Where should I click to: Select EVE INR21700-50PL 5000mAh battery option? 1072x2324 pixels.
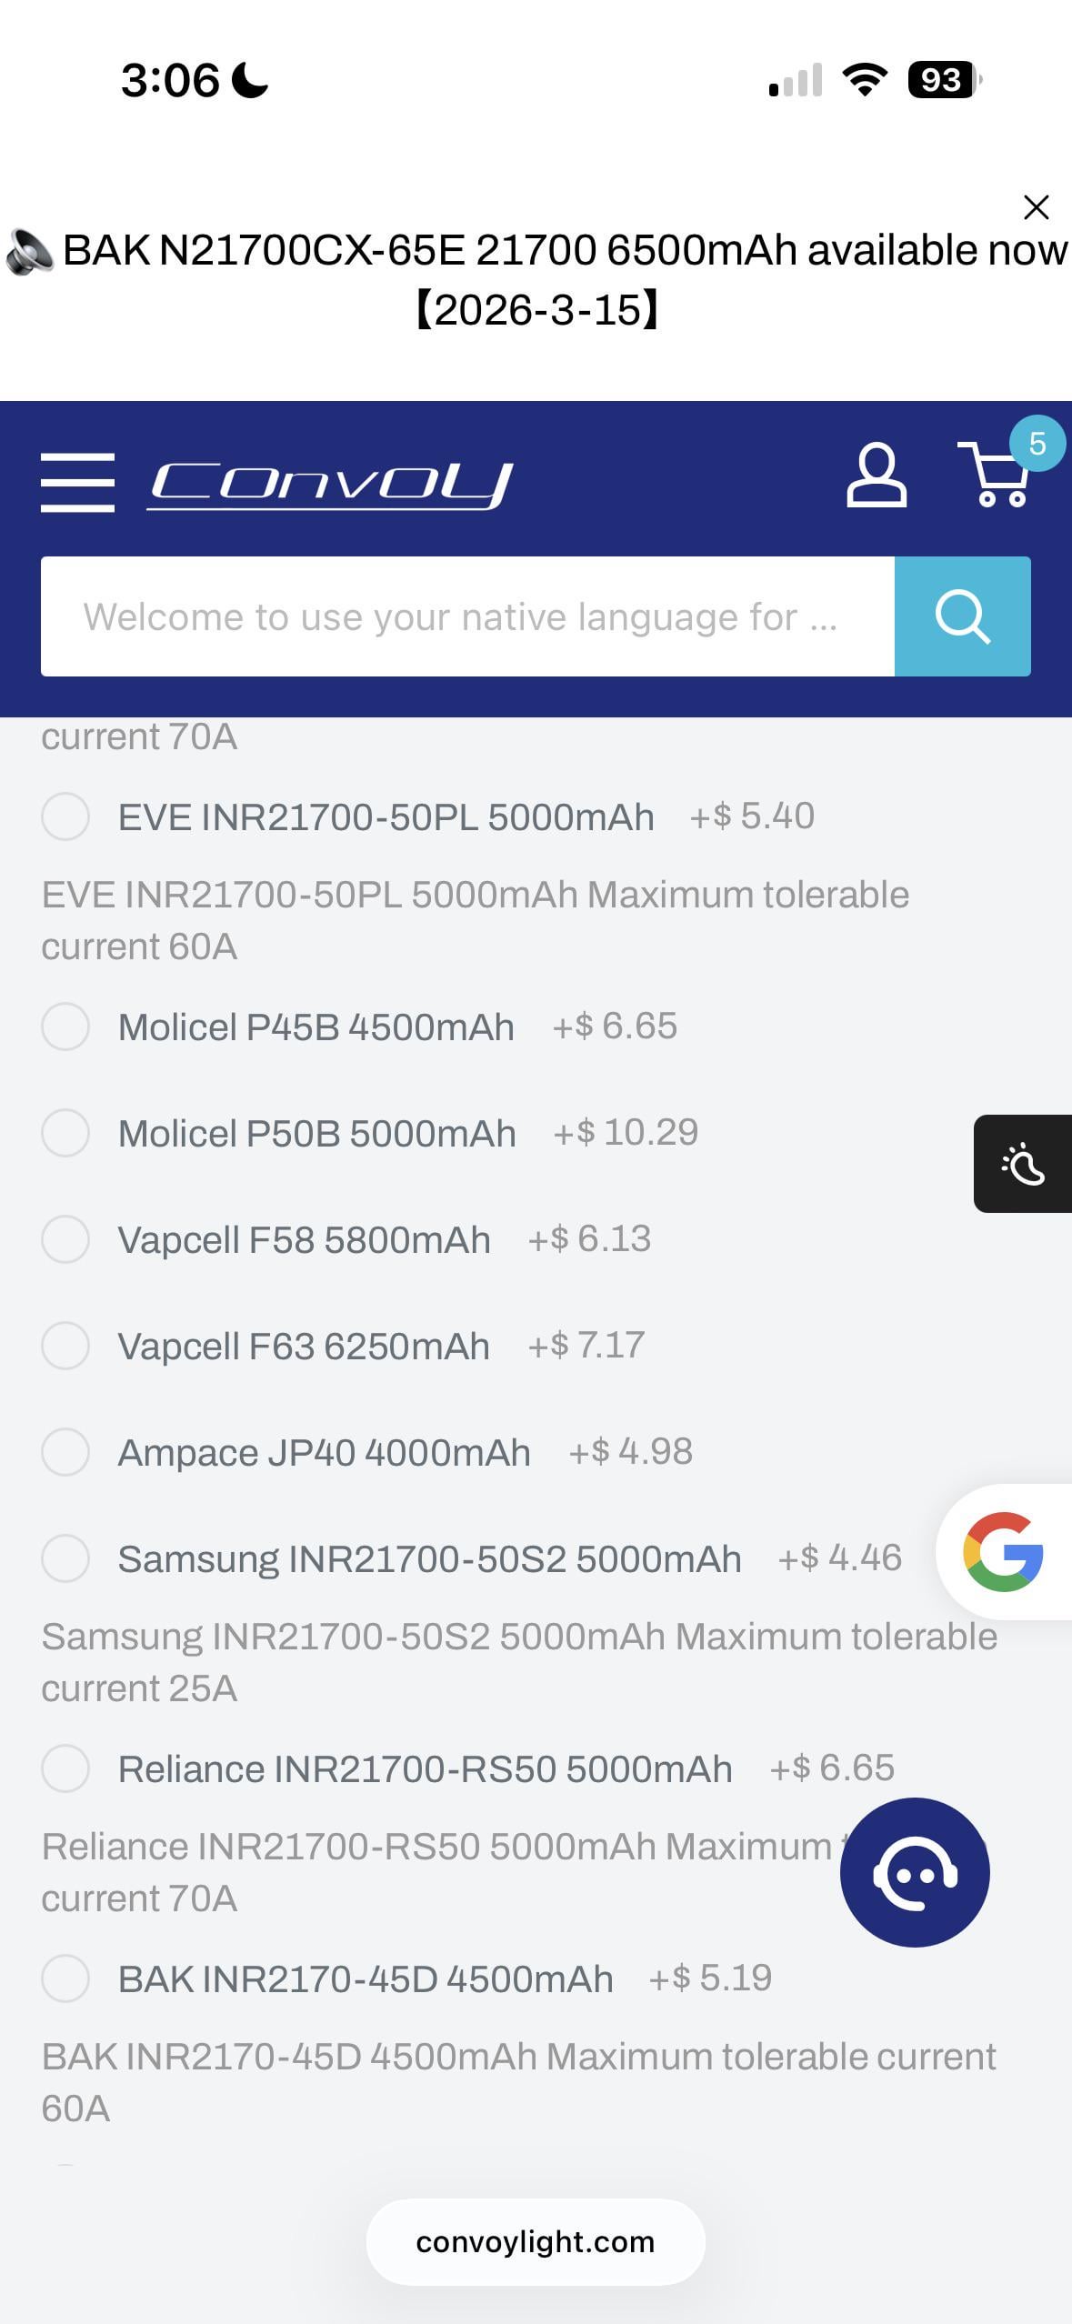(65, 816)
